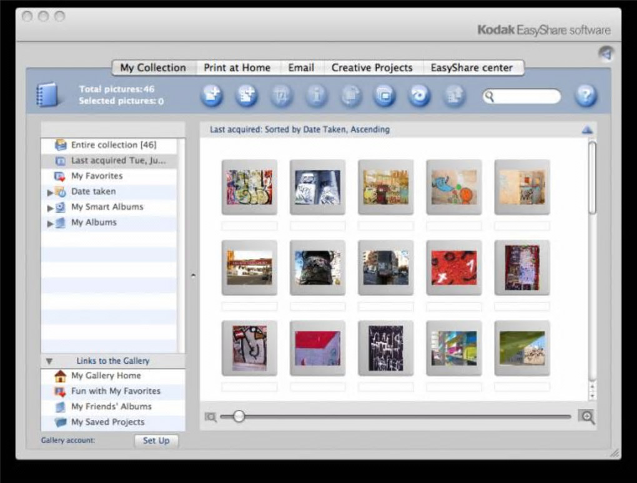The image size is (637, 483).
Task: Click the Total pictures: 46 text
Action: click(117, 89)
